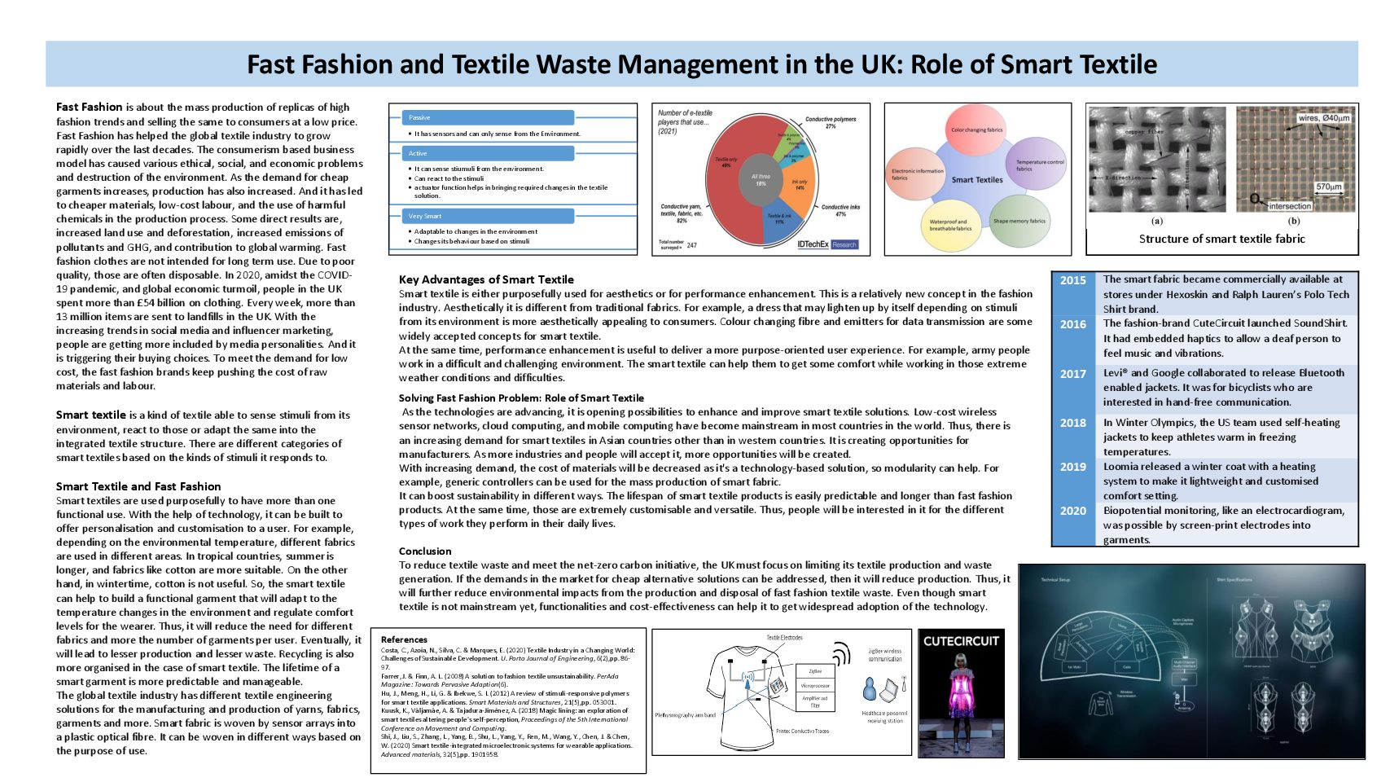This screenshot has width=1390, height=782.
Task: Select bullet 'It has sensors and can only sense'
Action: [497, 134]
